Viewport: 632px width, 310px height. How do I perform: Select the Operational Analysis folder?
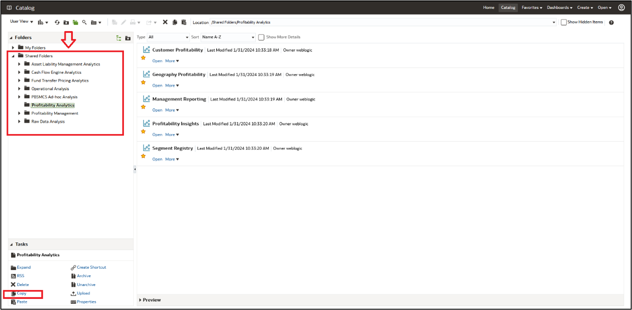coord(50,89)
